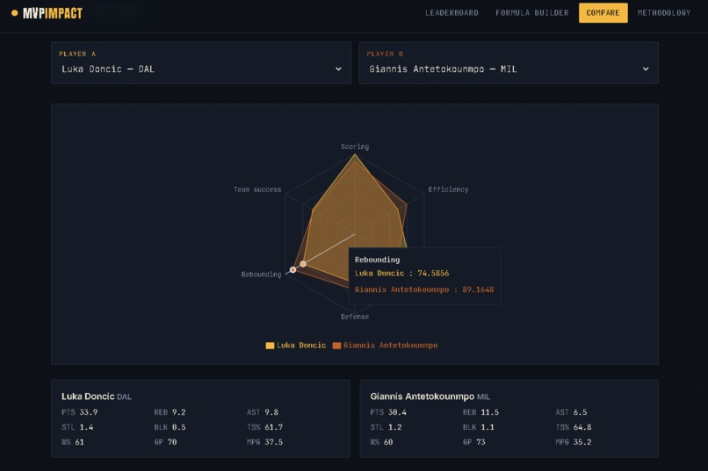Screen dimensions: 708x471
Task: Click the PLAYER B field label
Action: coord(385,54)
